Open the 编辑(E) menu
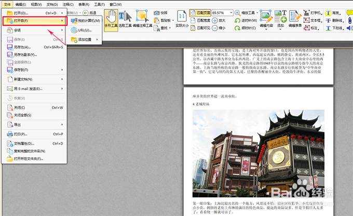The height and width of the screenshot is (216, 353). tap(20, 4)
